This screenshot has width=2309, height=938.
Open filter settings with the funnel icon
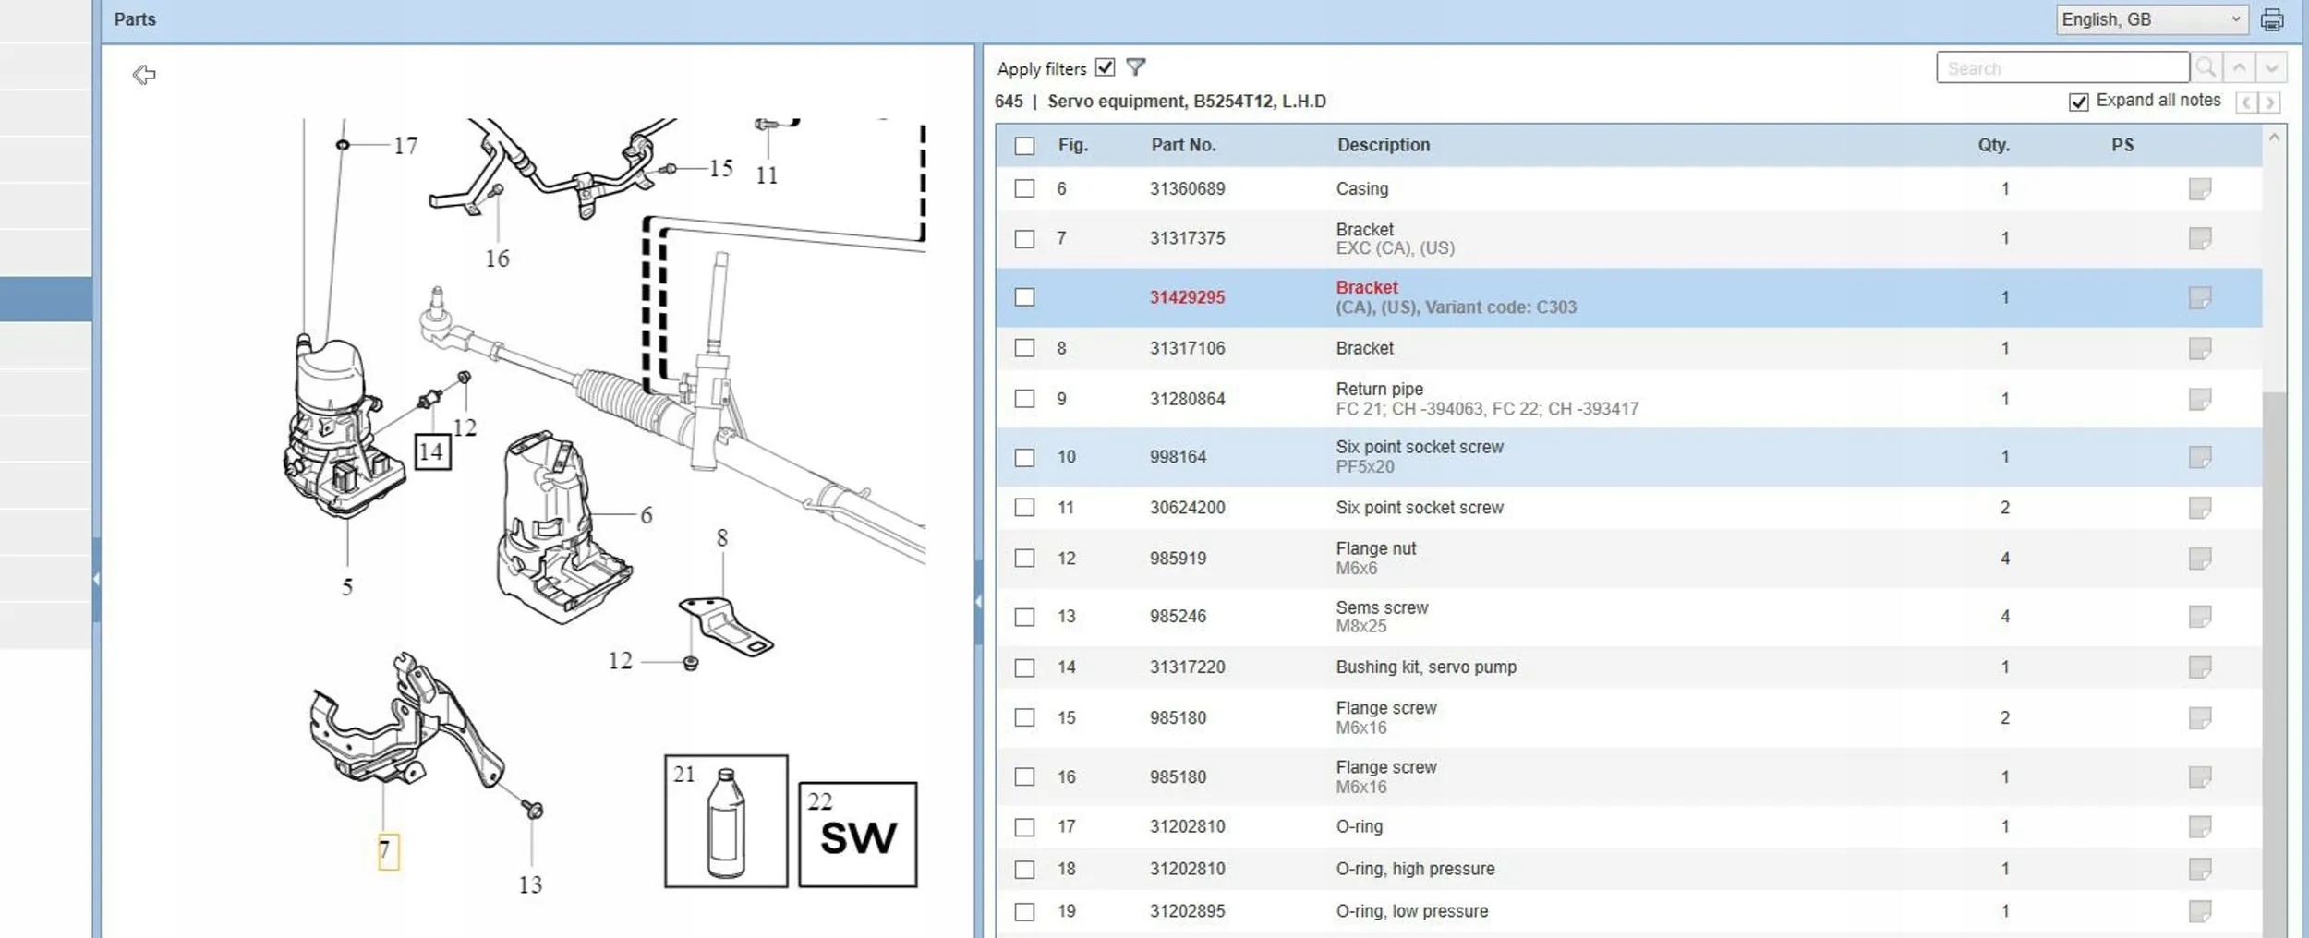click(x=1136, y=67)
